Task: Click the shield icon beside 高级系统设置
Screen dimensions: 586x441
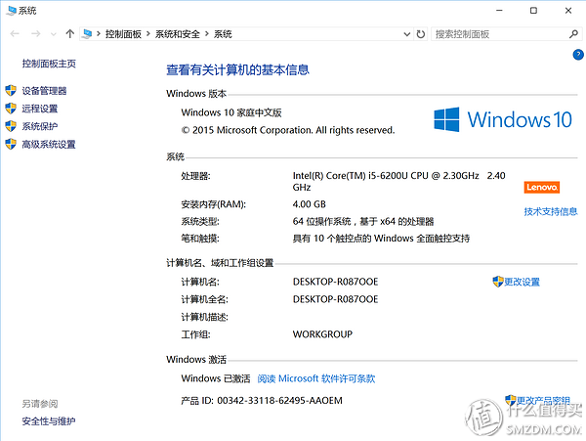Action: pyautogui.click(x=11, y=144)
